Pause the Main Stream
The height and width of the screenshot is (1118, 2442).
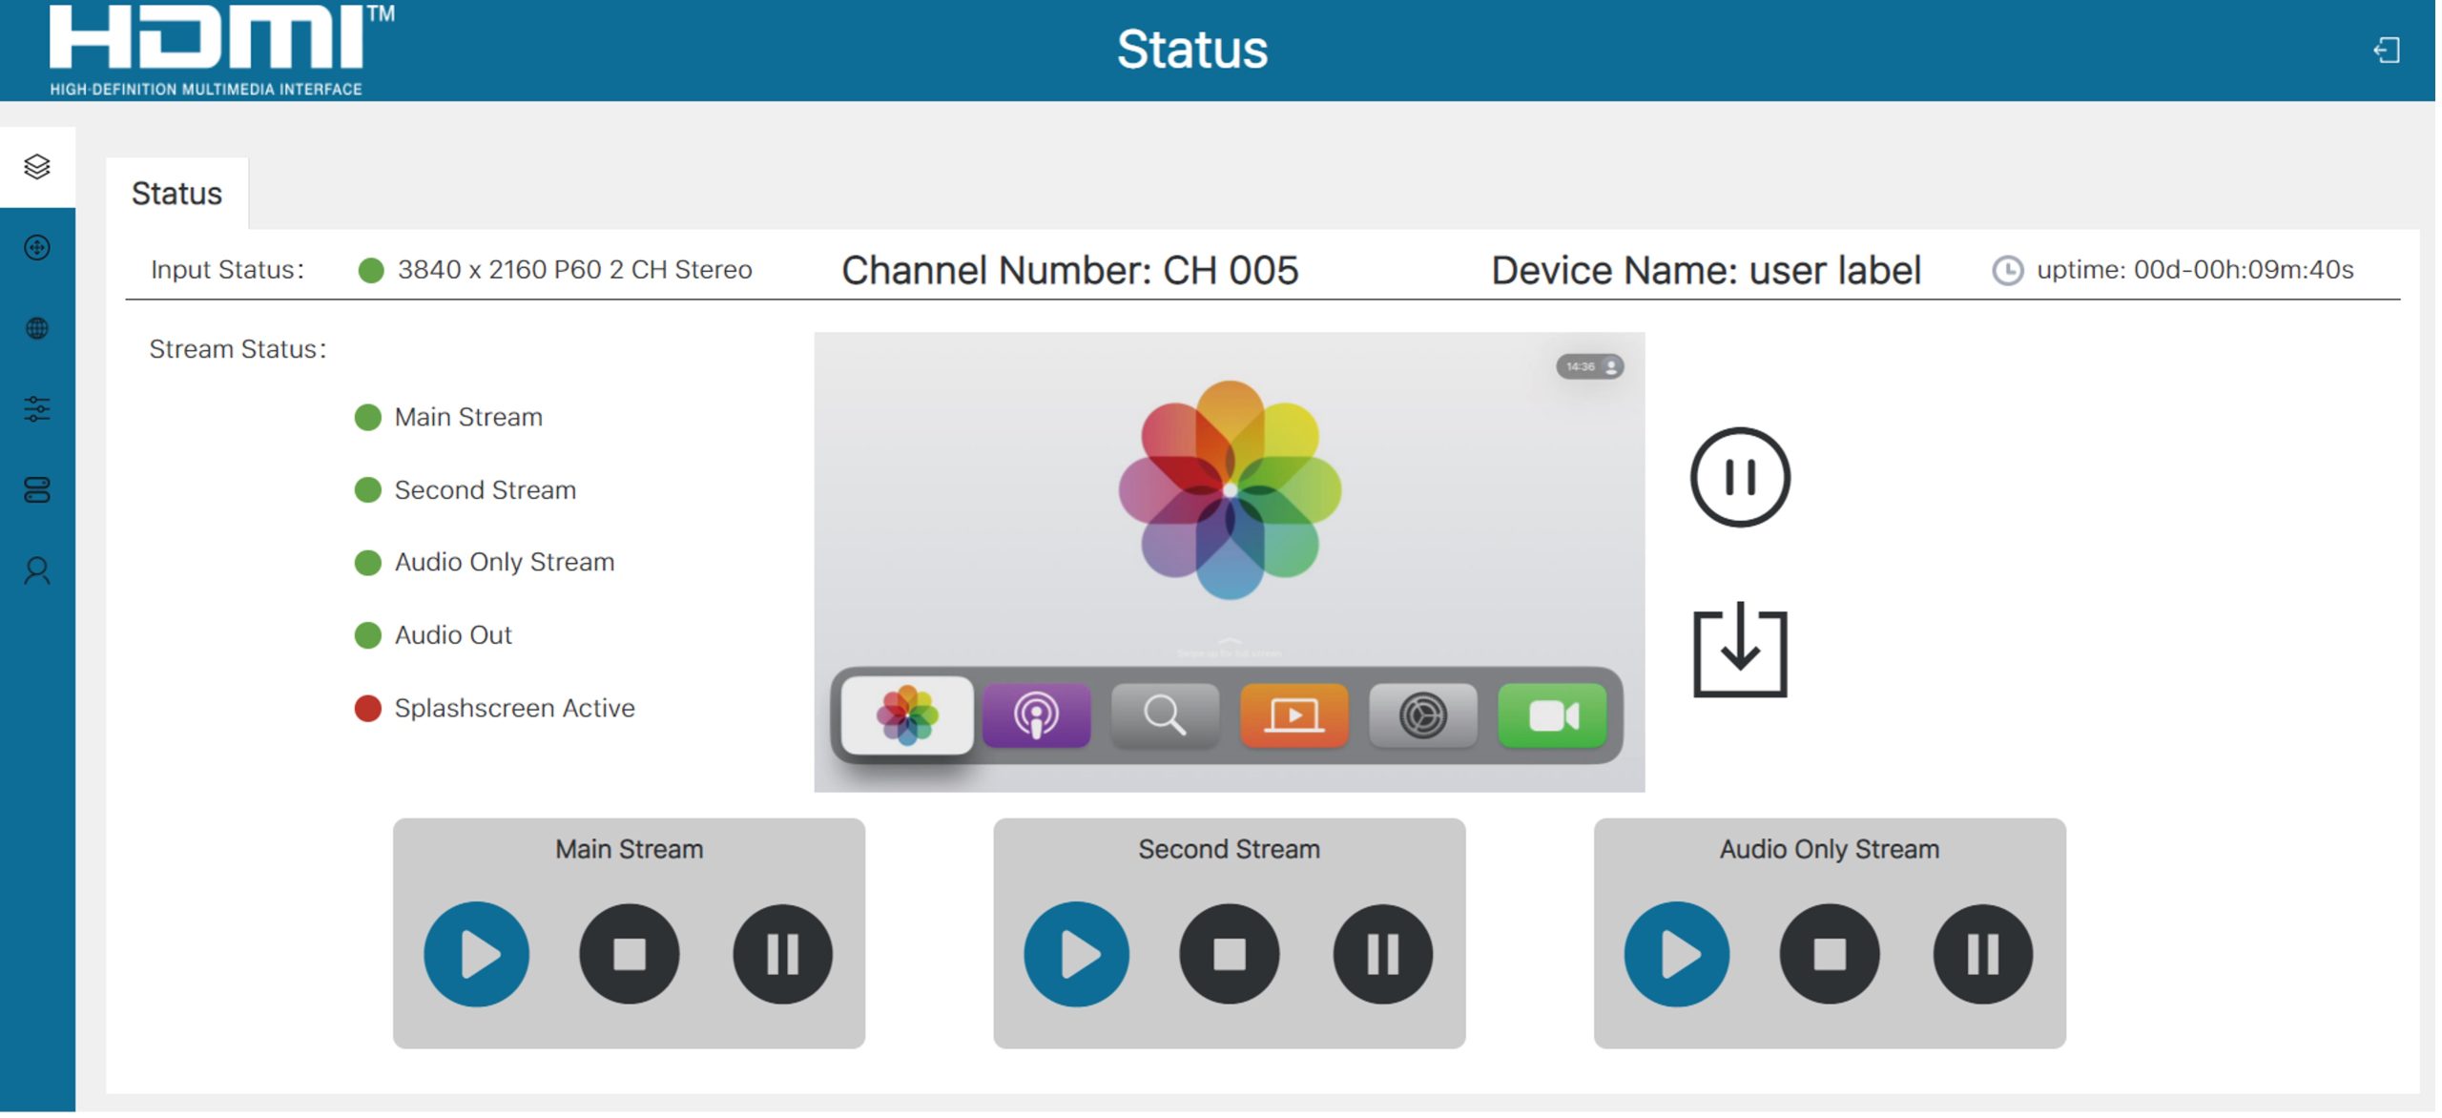tap(784, 956)
